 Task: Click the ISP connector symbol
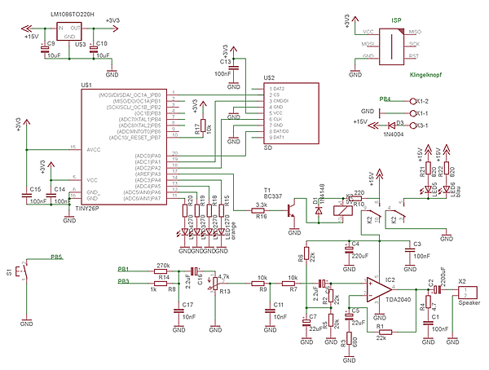[x=392, y=46]
